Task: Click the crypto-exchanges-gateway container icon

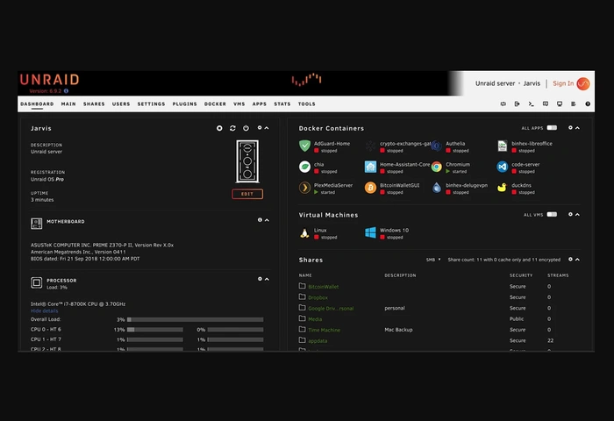Action: (370, 146)
